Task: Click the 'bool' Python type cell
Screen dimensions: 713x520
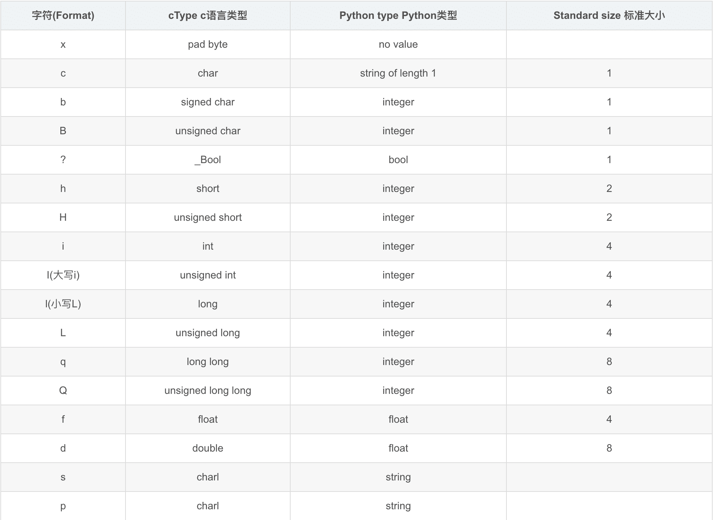Action: click(398, 160)
